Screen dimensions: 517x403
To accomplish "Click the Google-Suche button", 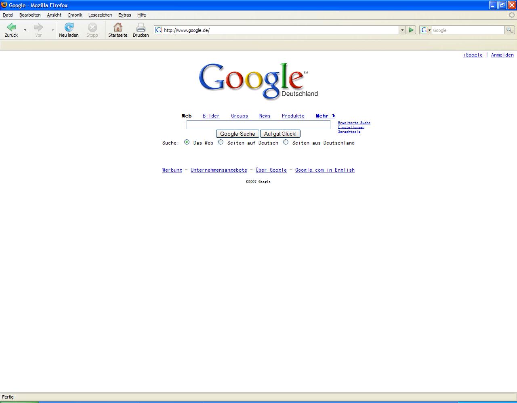I will tap(237, 134).
